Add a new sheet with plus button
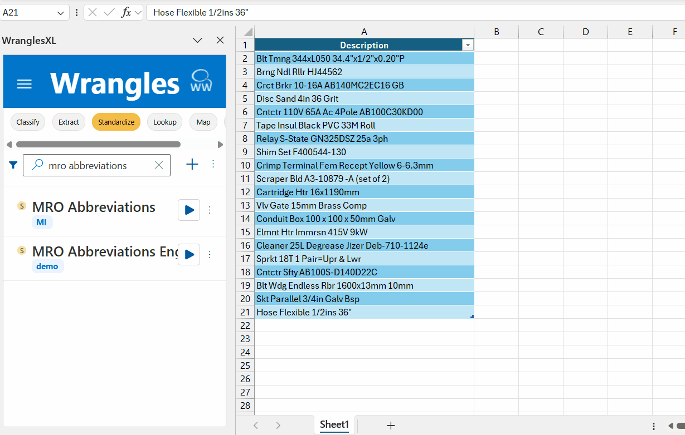685x435 pixels. pyautogui.click(x=391, y=426)
